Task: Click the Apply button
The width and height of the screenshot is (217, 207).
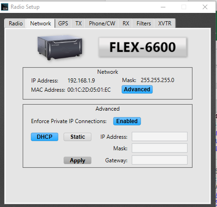Action: click(77, 160)
